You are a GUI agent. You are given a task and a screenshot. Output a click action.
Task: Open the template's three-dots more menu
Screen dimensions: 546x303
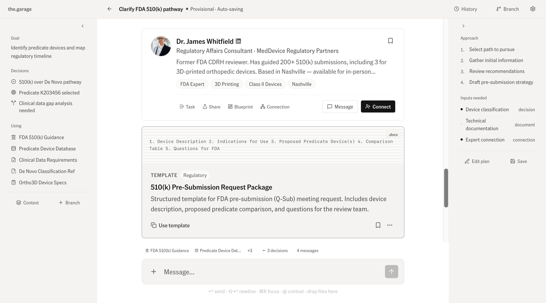tap(390, 225)
